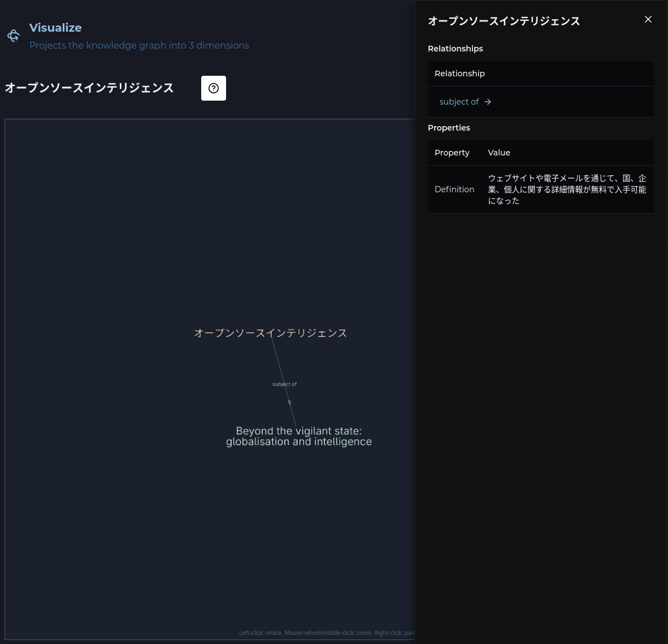The width and height of the screenshot is (668, 644).
Task: Click the panel title オープンソースインテリジェンス
Action: click(504, 21)
